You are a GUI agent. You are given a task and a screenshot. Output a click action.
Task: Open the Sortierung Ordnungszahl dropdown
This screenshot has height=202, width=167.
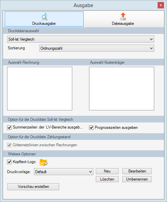click(x=96, y=48)
